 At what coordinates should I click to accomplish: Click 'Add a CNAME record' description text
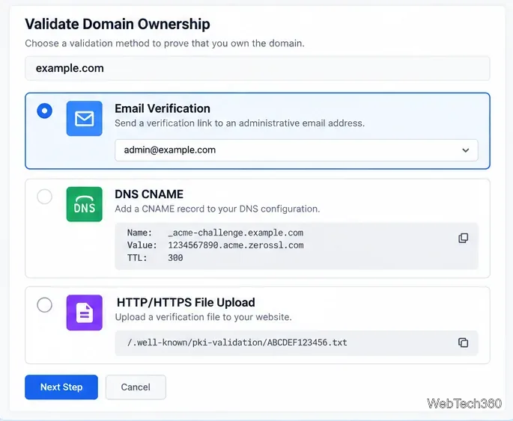coord(217,209)
